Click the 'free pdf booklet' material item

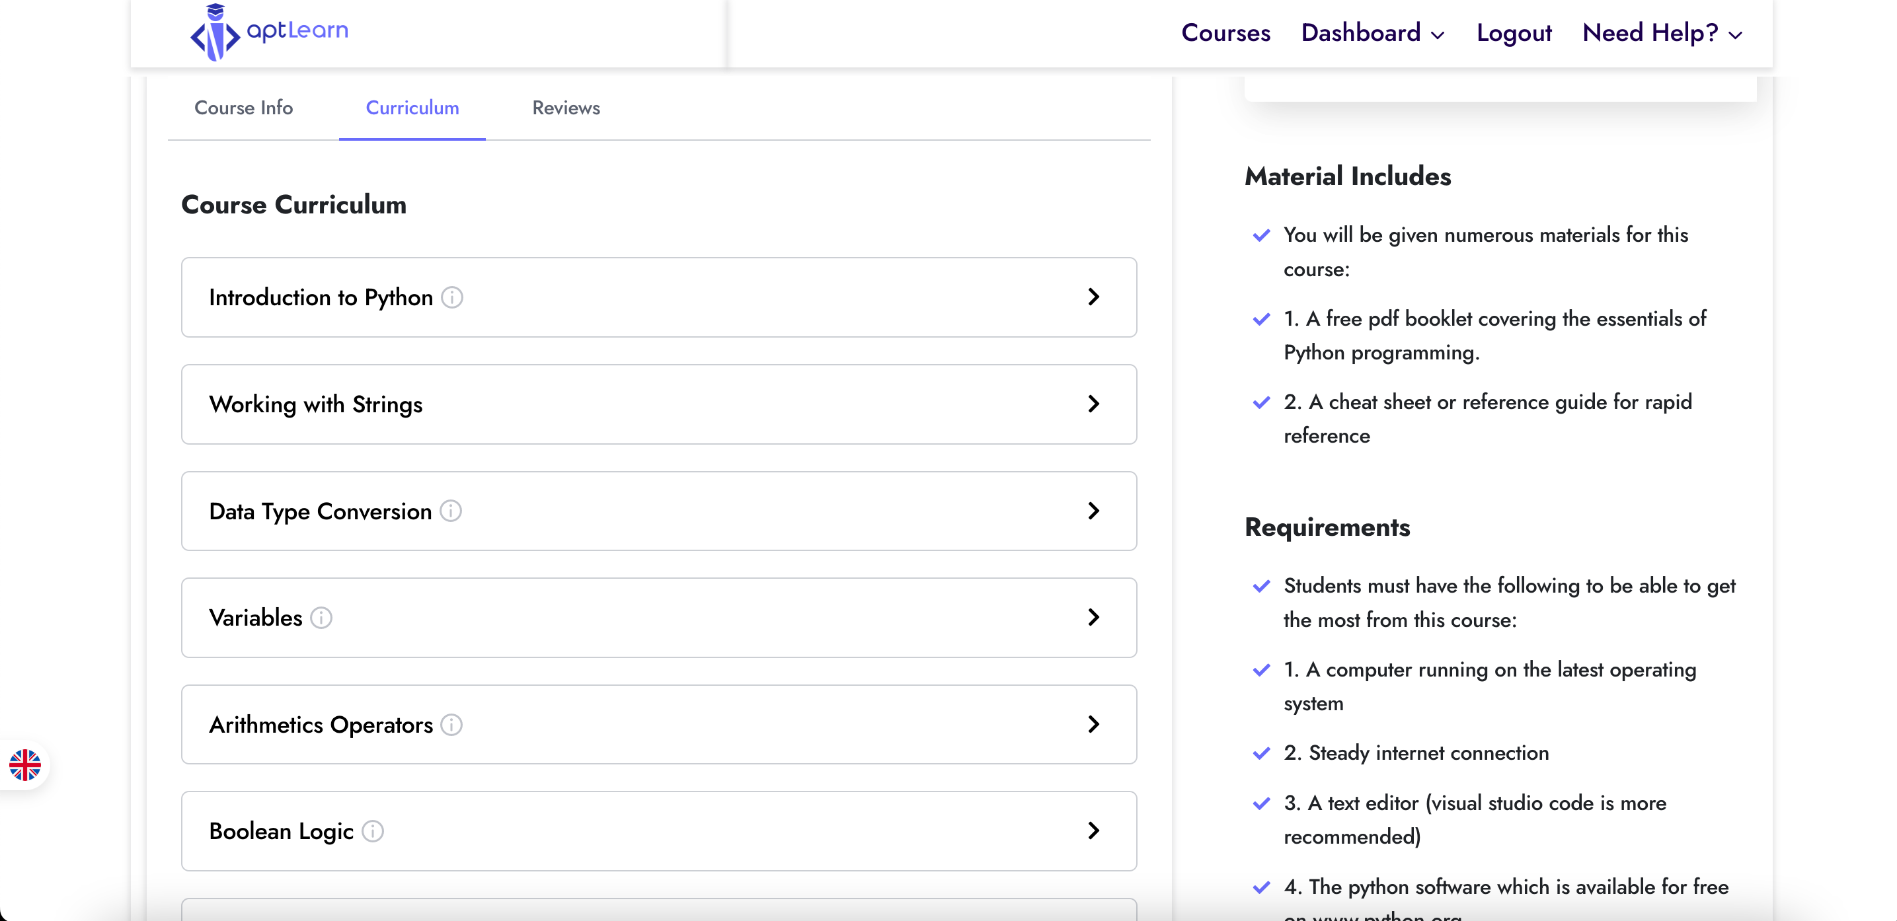tap(1495, 335)
